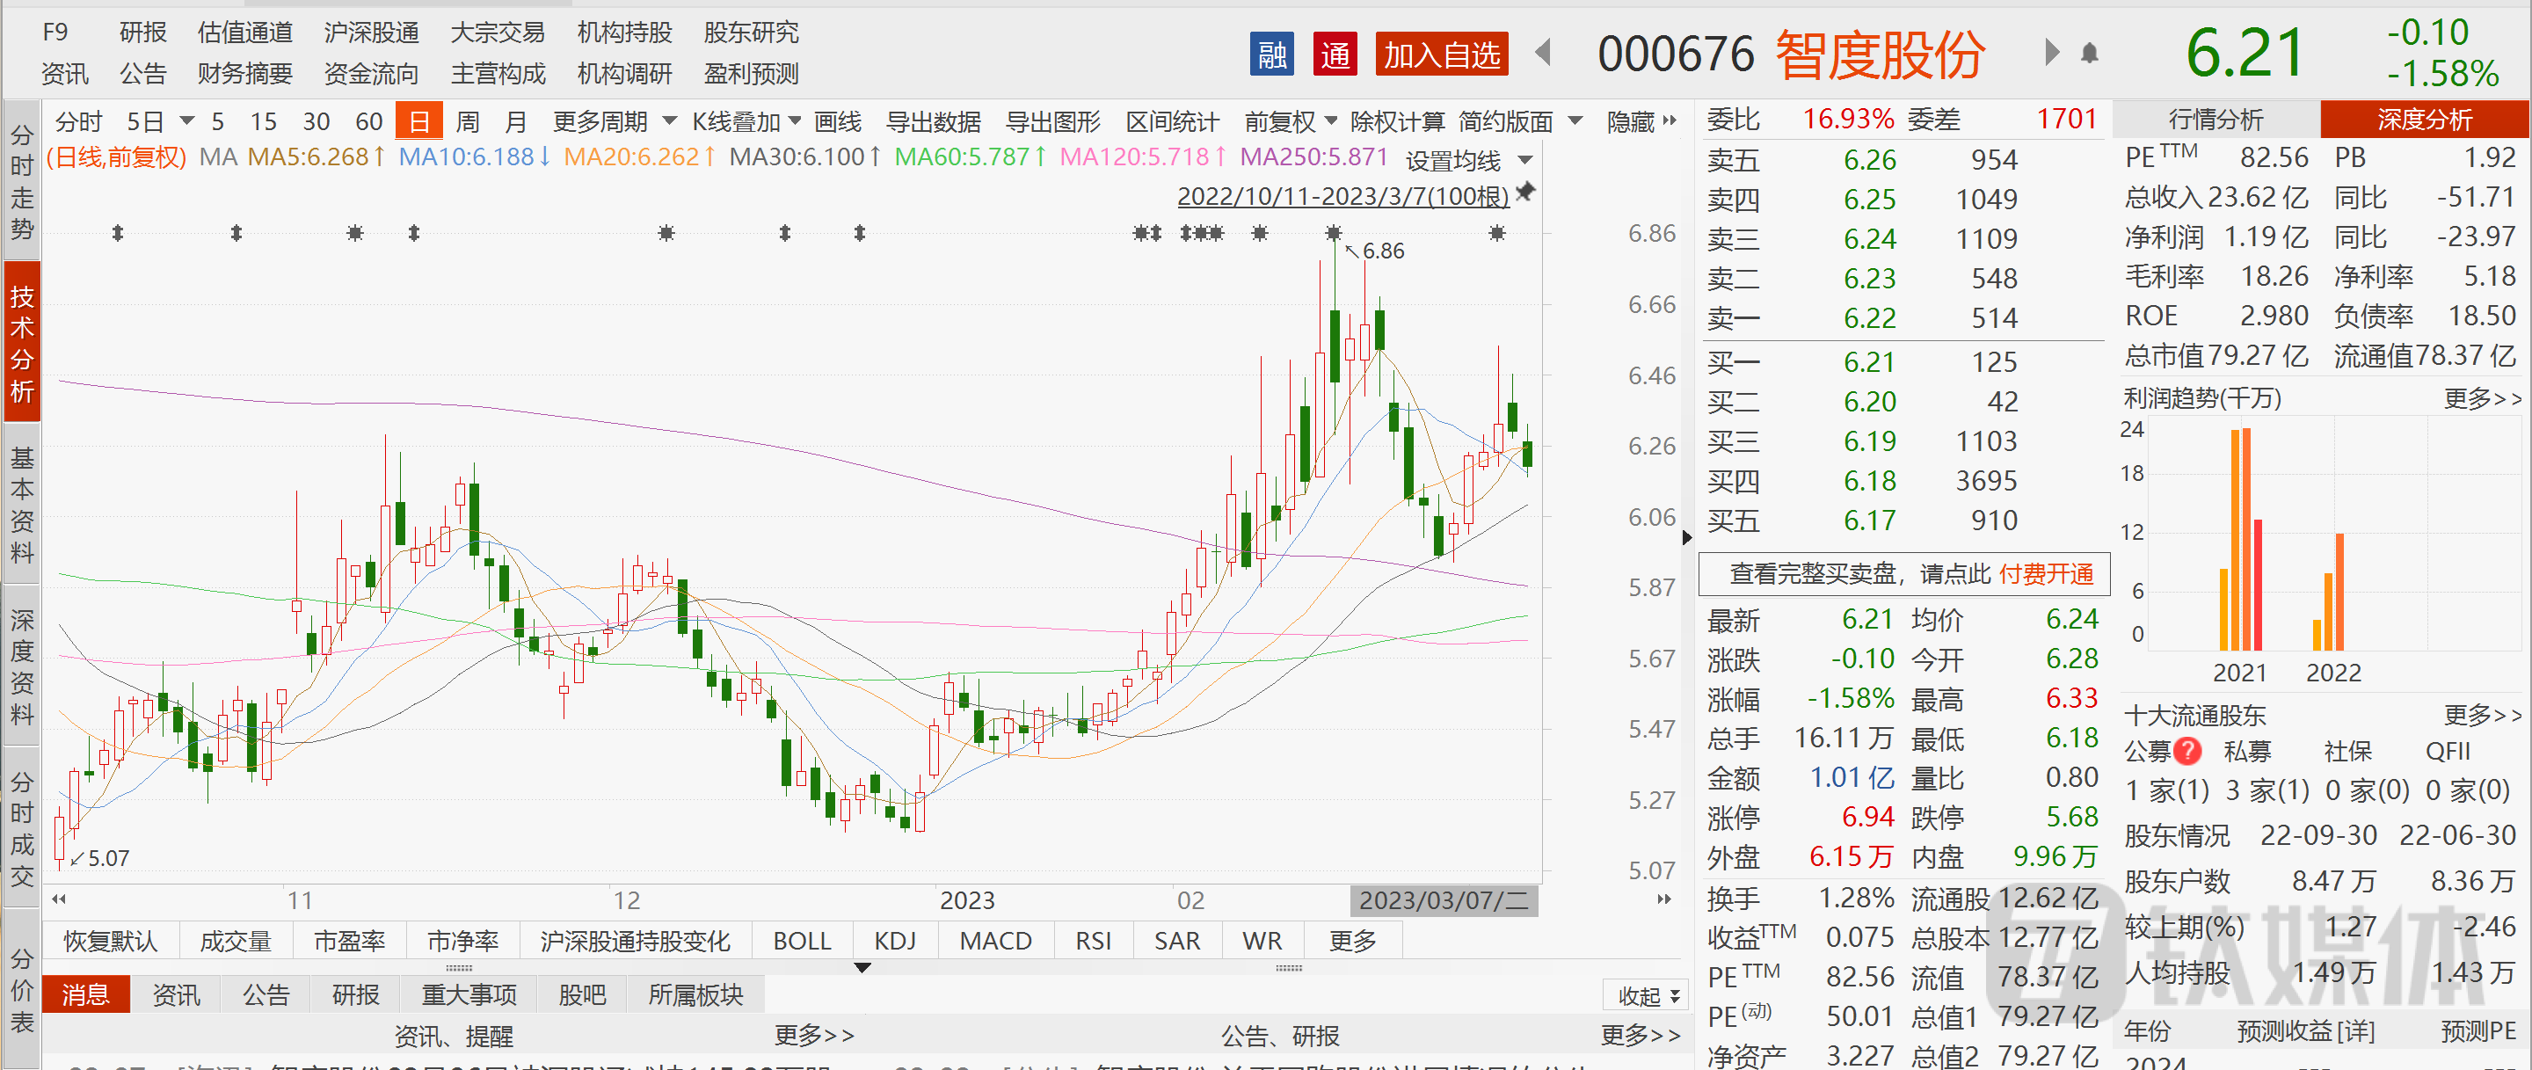Switch chart period to 周 weekly
This screenshot has height=1070, width=2532.
pyautogui.click(x=468, y=122)
